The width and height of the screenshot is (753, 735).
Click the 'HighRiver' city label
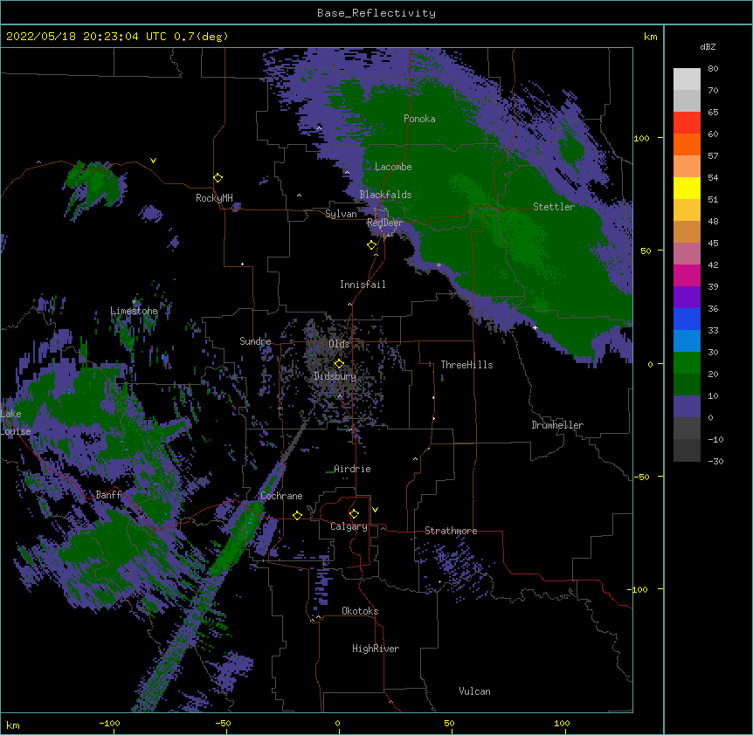(376, 649)
